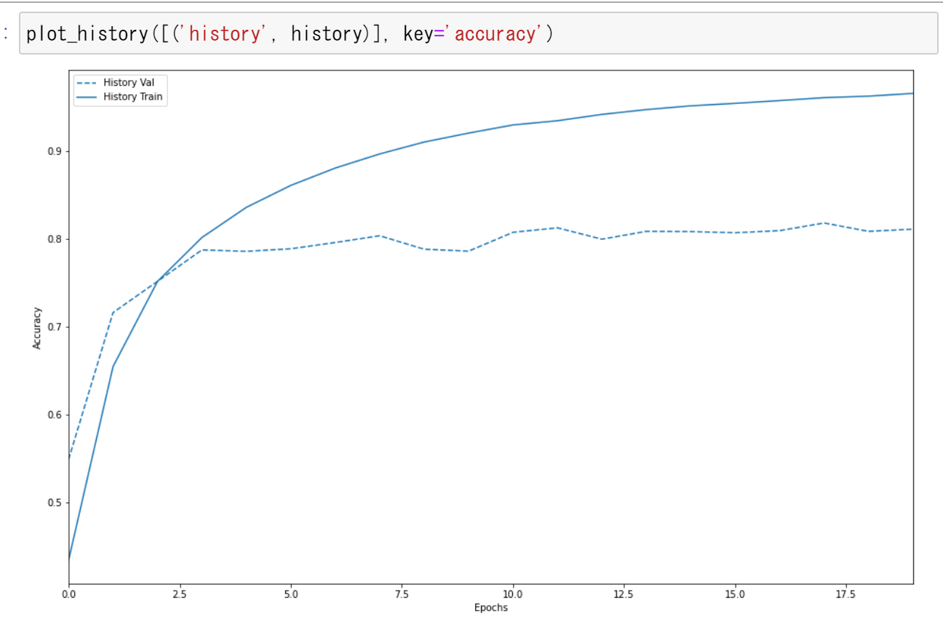The image size is (943, 621).
Task: Click the solid line sample in legend
Action: pos(87,97)
